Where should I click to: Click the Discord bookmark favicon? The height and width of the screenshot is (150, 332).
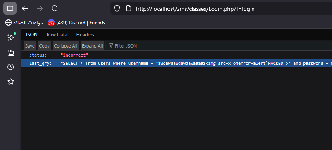click(x=51, y=23)
